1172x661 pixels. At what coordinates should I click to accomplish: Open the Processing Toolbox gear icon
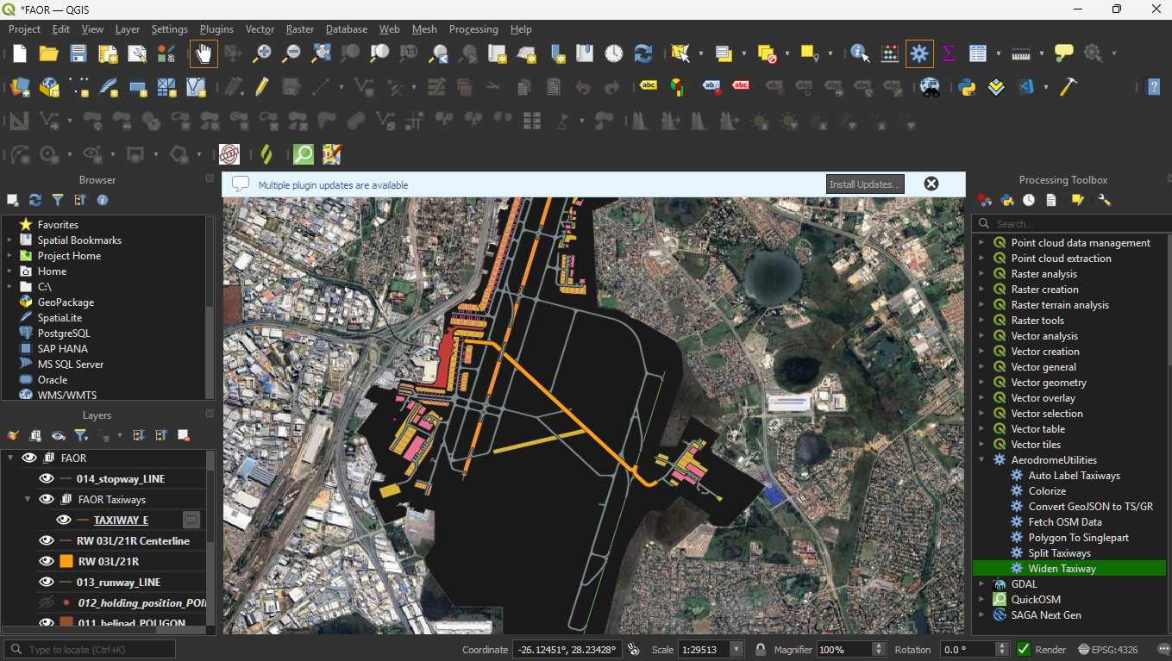[x=919, y=53]
